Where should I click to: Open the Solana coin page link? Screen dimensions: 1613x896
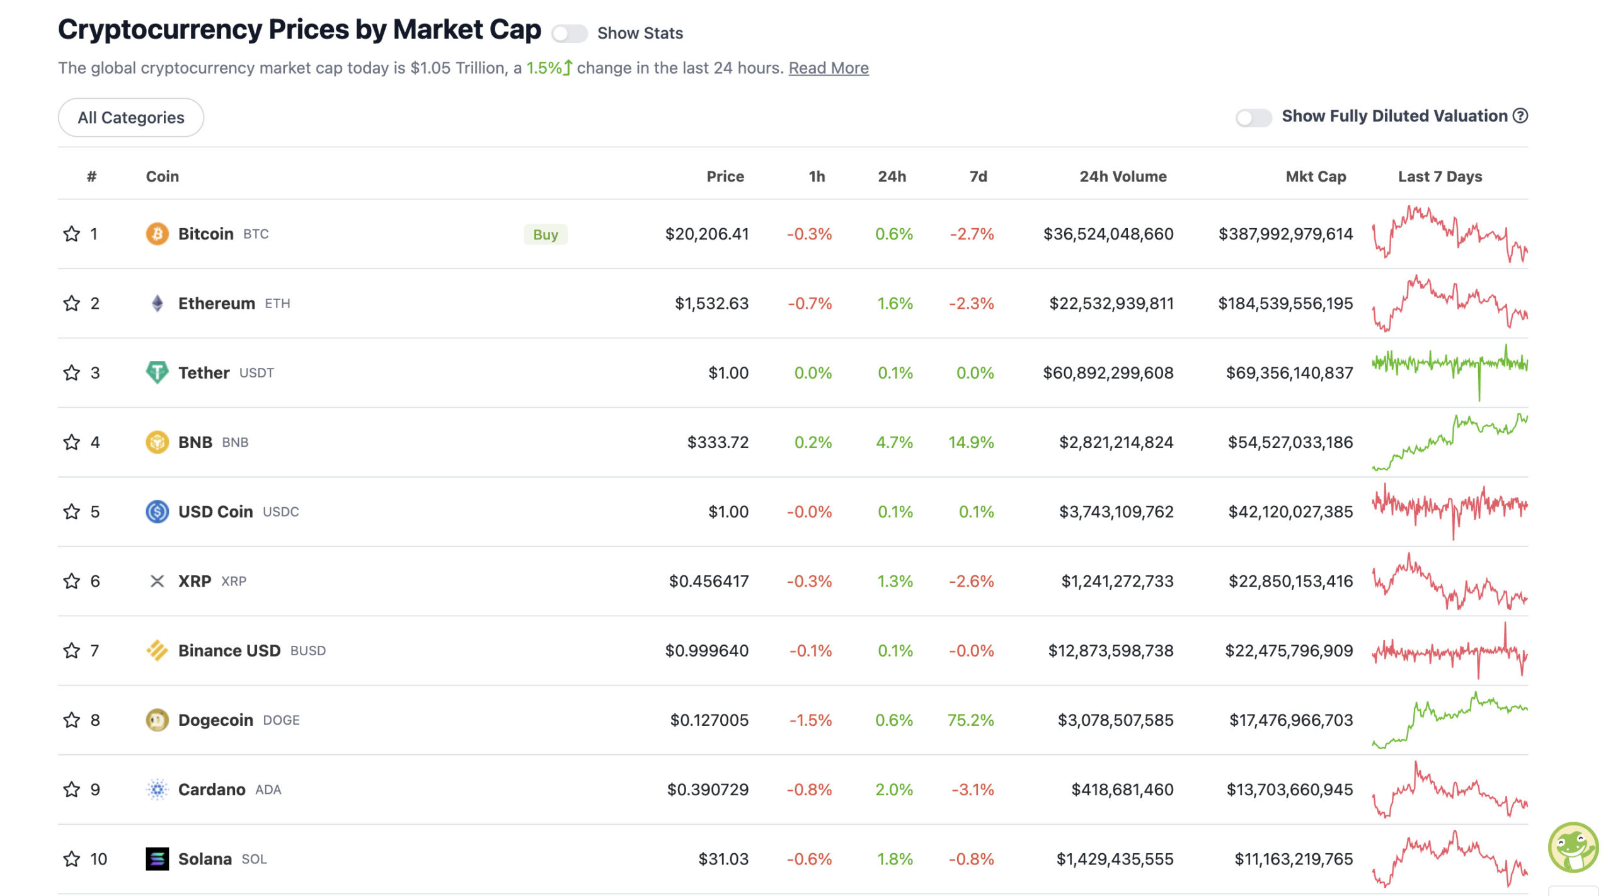point(205,858)
